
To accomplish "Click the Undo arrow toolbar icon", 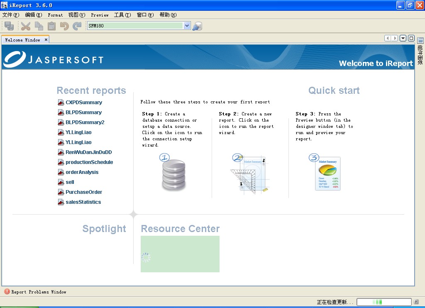I will click(x=64, y=26).
